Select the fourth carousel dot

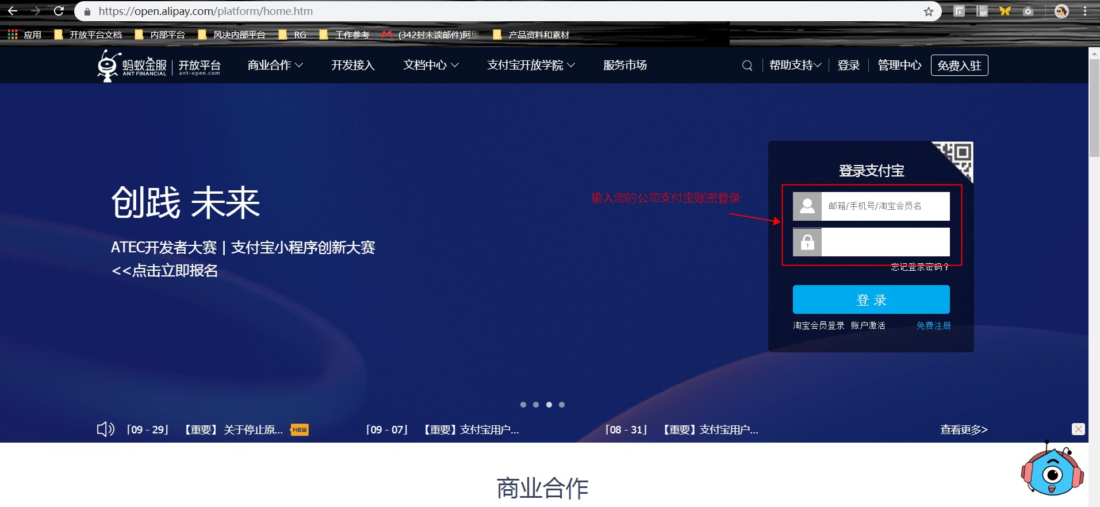(x=562, y=405)
